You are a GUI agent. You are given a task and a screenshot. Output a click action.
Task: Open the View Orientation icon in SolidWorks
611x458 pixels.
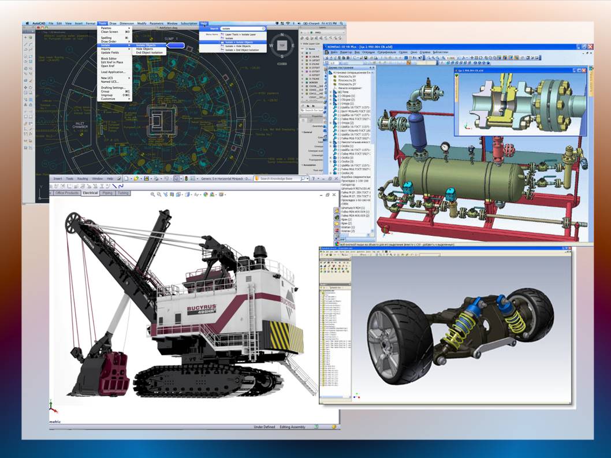(x=178, y=195)
